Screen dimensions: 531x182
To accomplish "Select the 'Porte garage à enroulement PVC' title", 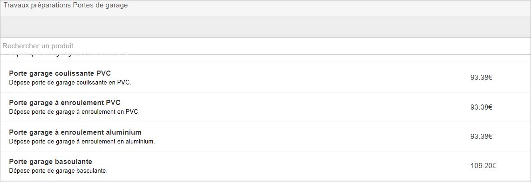I will [x=65, y=103].
